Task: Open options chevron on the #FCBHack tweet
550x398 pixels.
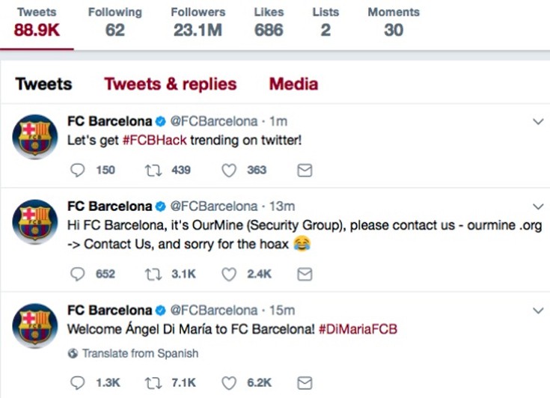Action: click(537, 121)
